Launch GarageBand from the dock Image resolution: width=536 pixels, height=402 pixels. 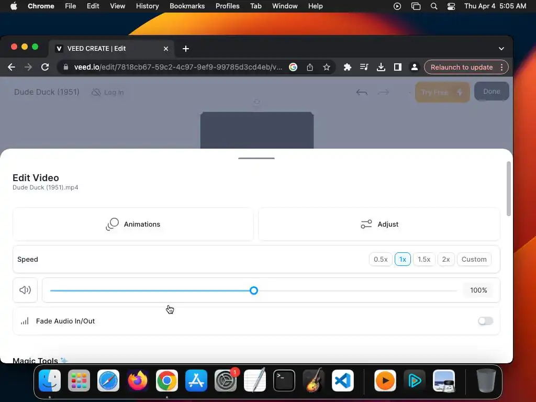pyautogui.click(x=314, y=381)
